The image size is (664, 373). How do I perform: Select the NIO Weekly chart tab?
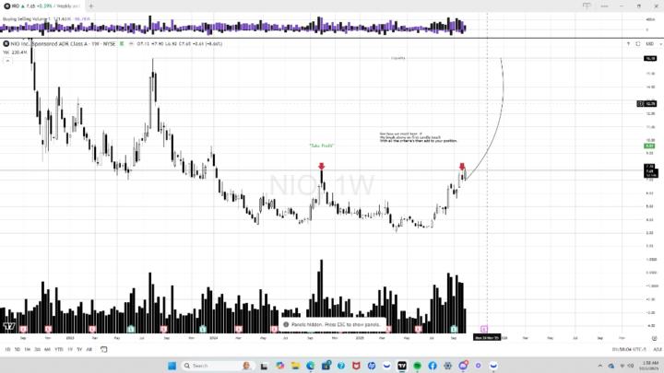(x=41, y=6)
